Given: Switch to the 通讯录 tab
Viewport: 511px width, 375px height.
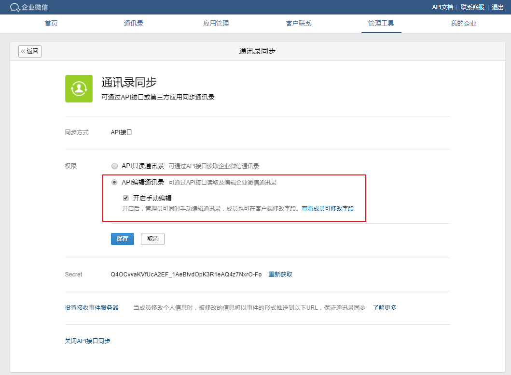Looking at the screenshot, I should [x=134, y=23].
